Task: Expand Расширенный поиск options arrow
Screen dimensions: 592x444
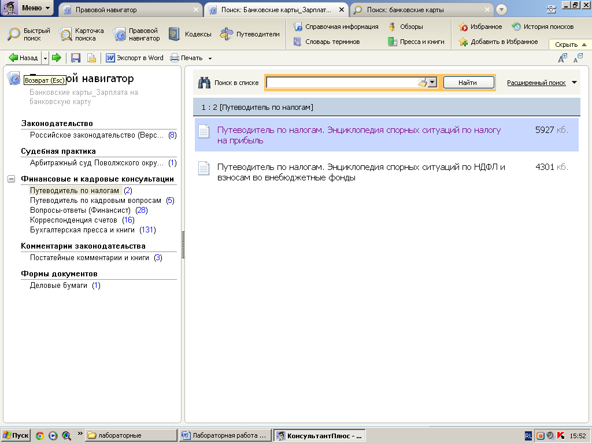Action: (574, 82)
